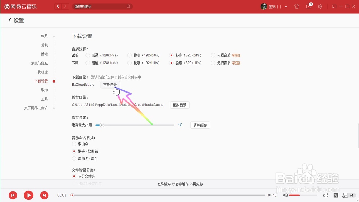This screenshot has height=202, width=359.
Task: Open the user avatar profile
Action: point(264,6)
